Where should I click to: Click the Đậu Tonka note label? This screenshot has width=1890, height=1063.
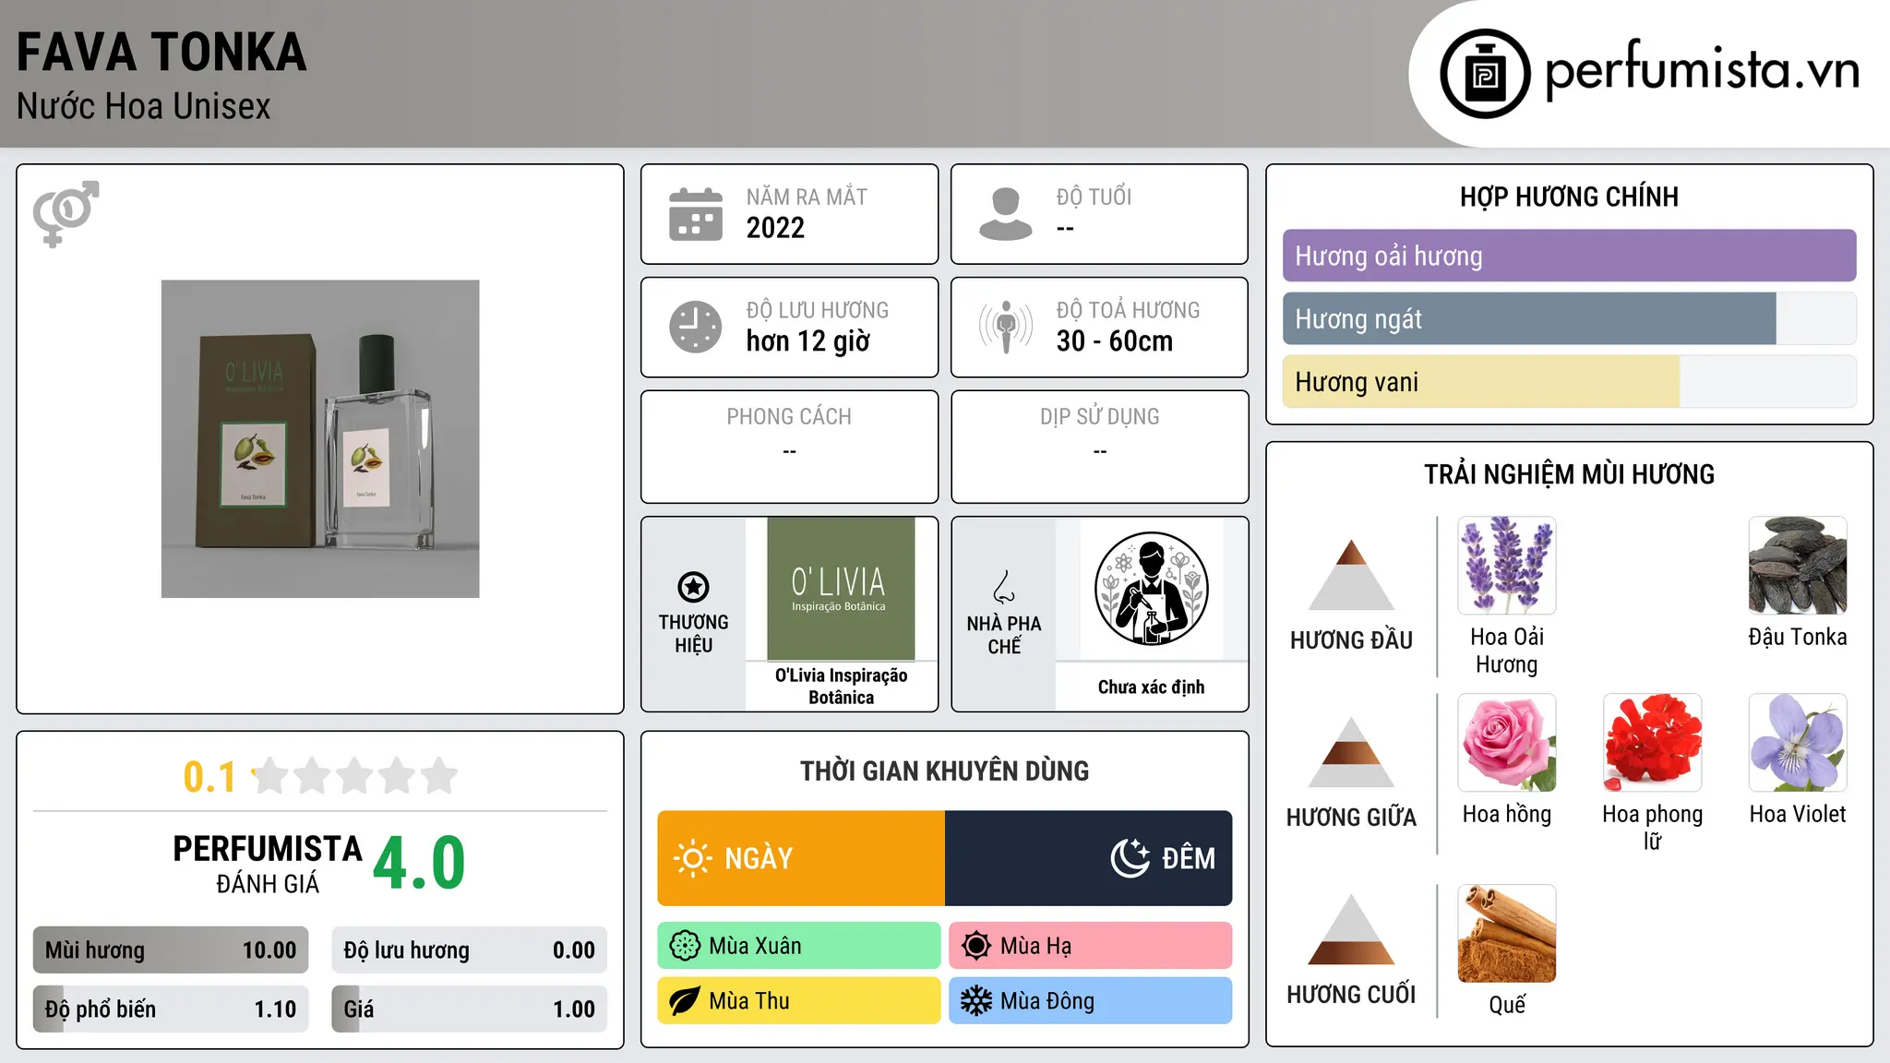pyautogui.click(x=1798, y=638)
